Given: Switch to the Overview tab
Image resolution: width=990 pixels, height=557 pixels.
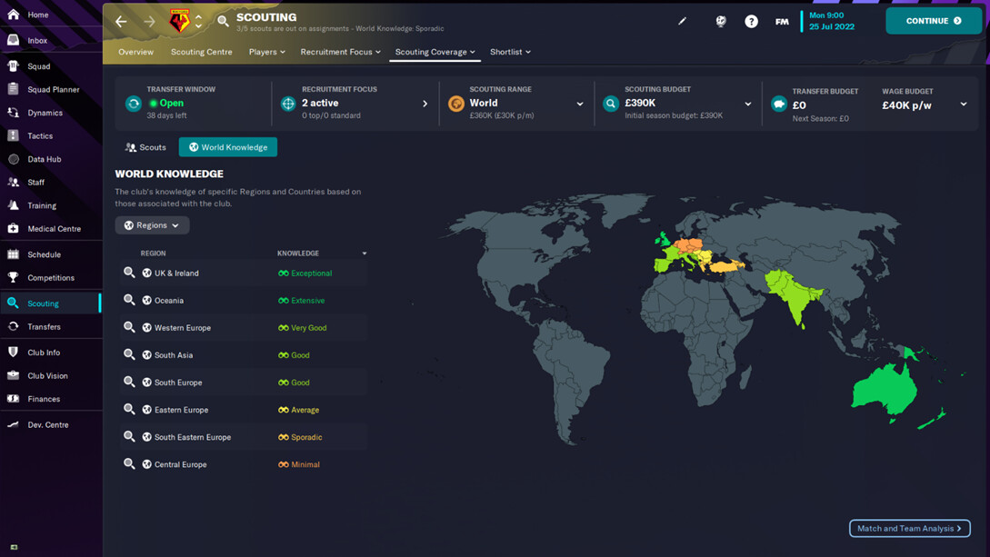Looking at the screenshot, I should tap(135, 52).
